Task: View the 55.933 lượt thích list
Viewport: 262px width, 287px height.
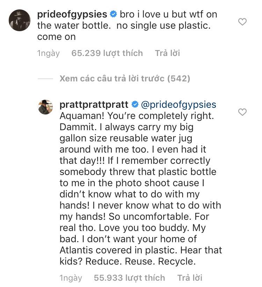Action: pyautogui.click(x=129, y=278)
